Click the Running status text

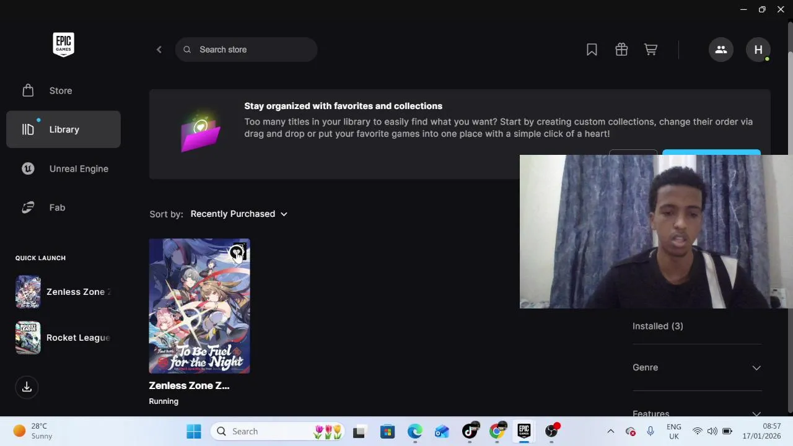pyautogui.click(x=164, y=401)
